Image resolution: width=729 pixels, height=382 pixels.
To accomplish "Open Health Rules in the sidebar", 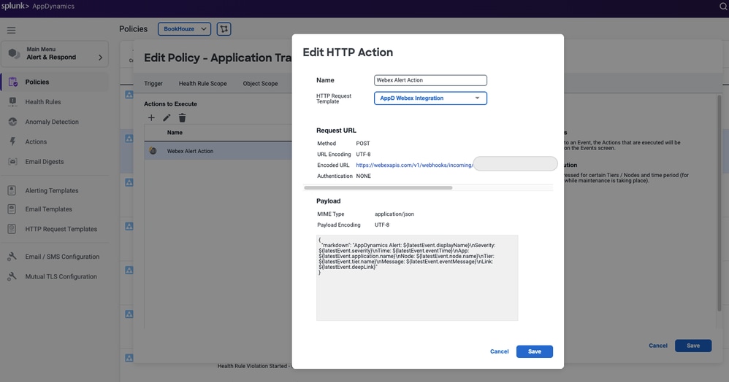I will tap(43, 101).
